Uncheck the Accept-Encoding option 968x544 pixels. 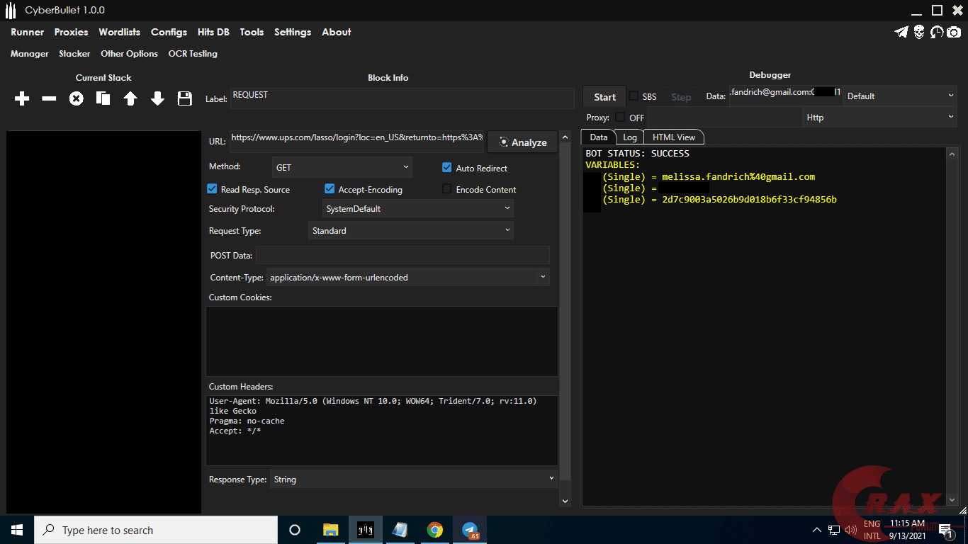pos(330,189)
